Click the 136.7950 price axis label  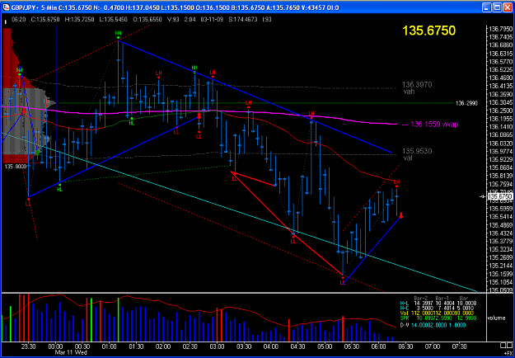[500, 29]
